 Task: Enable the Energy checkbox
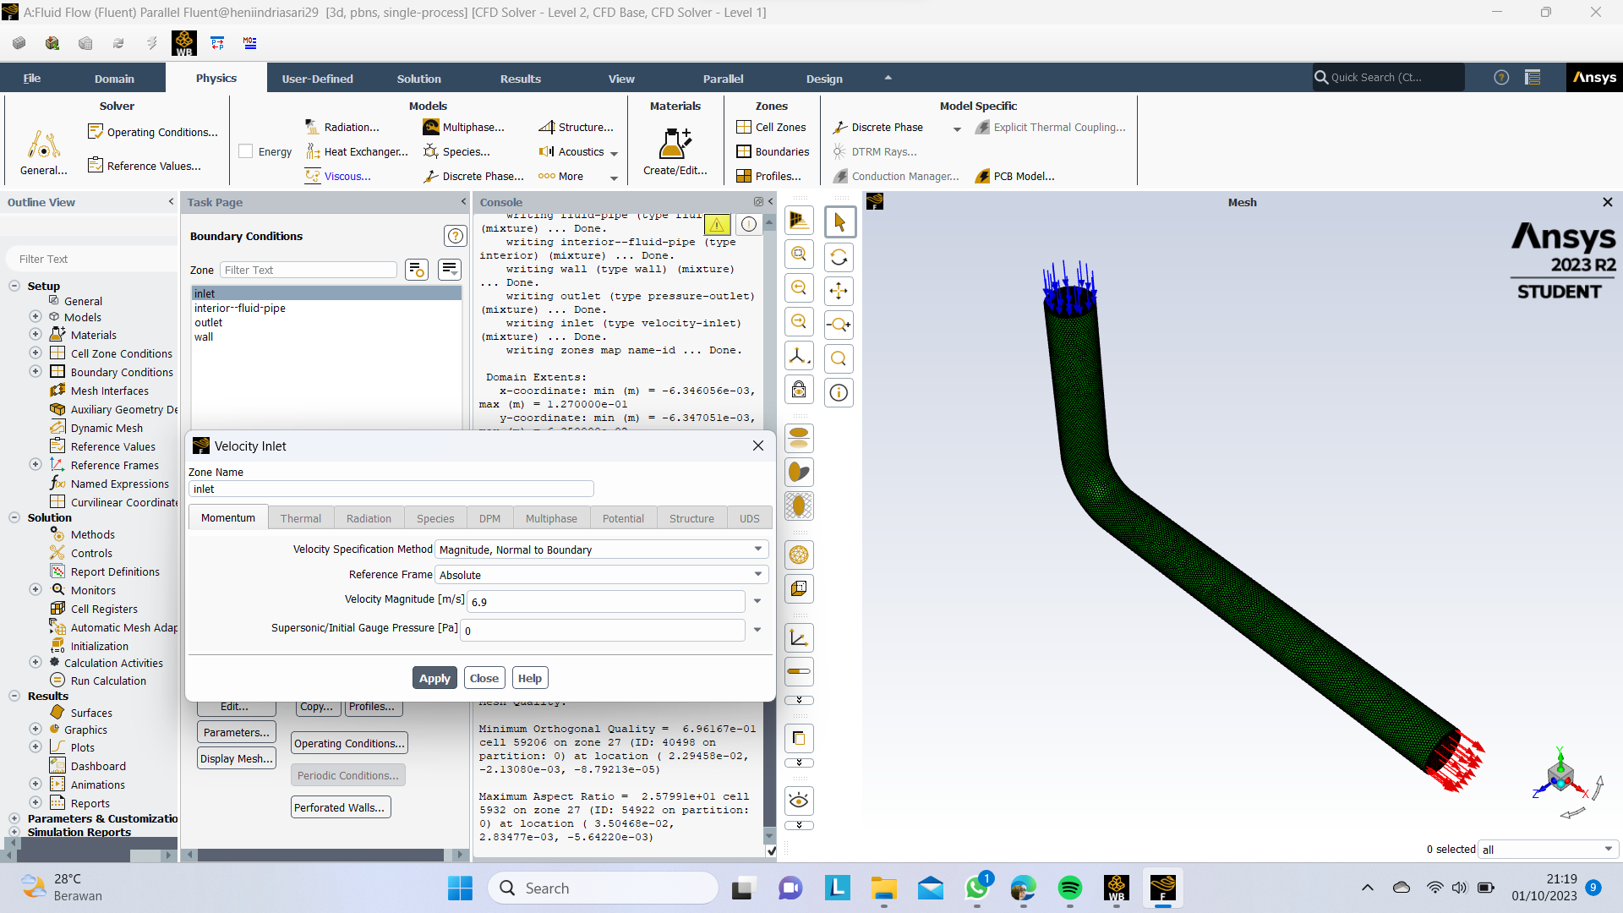click(x=246, y=151)
